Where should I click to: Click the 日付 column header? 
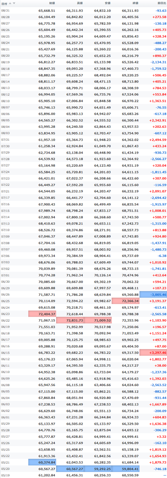coord(4,3)
